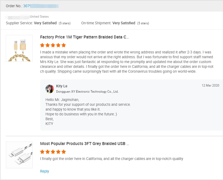Click the first star of the Tiger Pattern rating
The height and width of the screenshot is (180, 223).
(42, 45)
